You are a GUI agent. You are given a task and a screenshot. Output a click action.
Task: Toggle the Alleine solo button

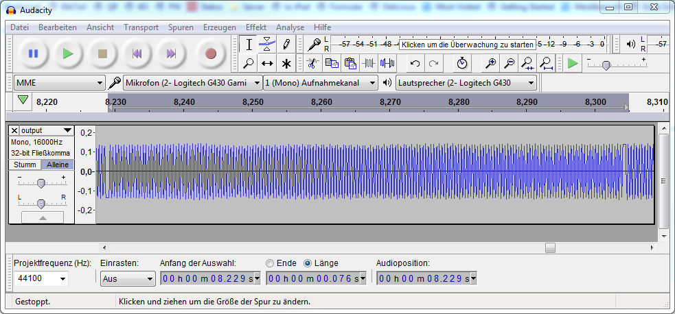[58, 165]
